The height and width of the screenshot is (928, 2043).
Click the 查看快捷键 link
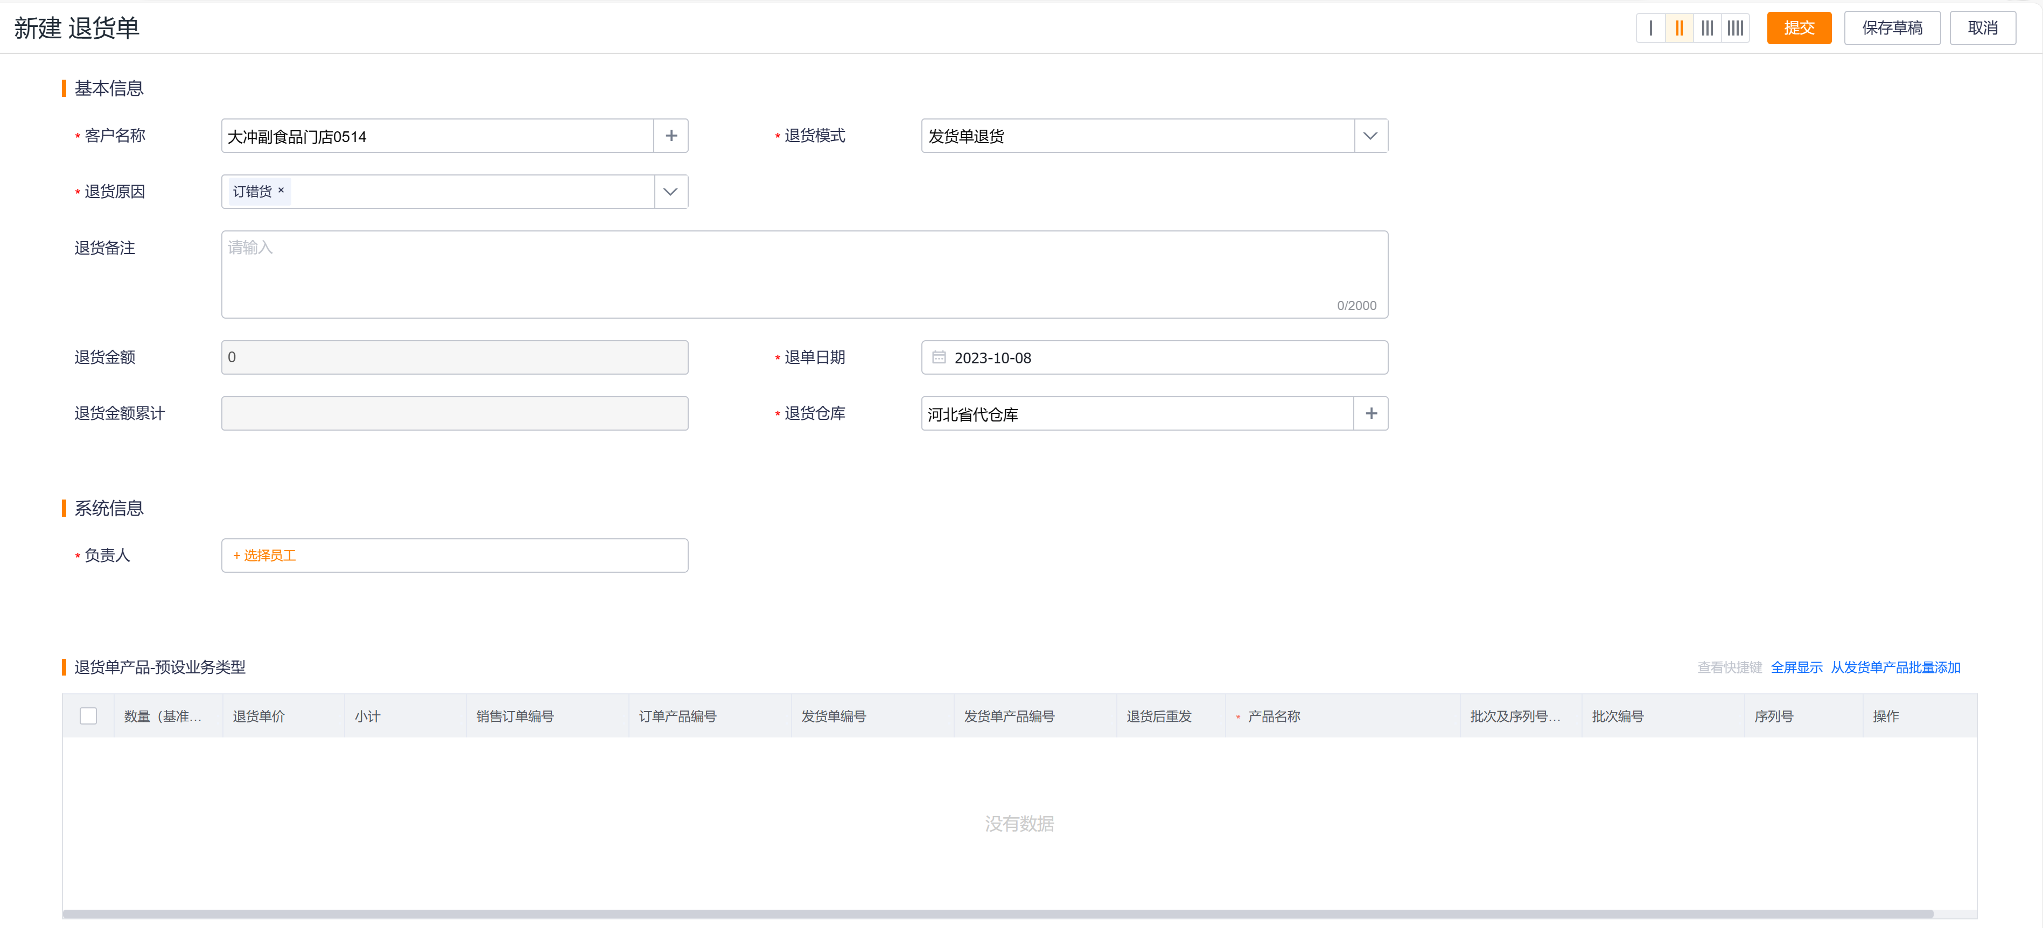[1729, 667]
